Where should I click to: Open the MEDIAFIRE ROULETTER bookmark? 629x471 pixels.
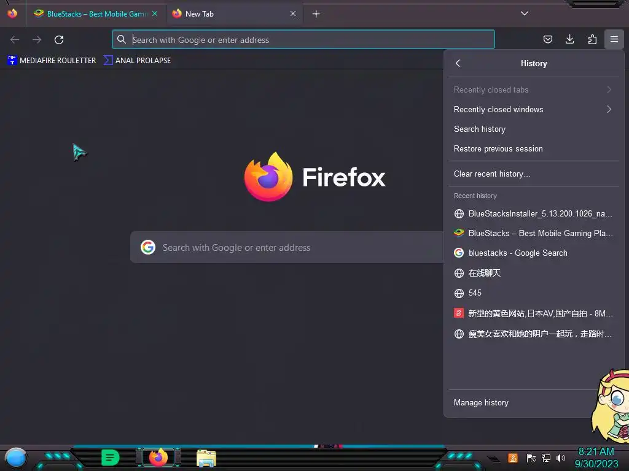[52, 61]
